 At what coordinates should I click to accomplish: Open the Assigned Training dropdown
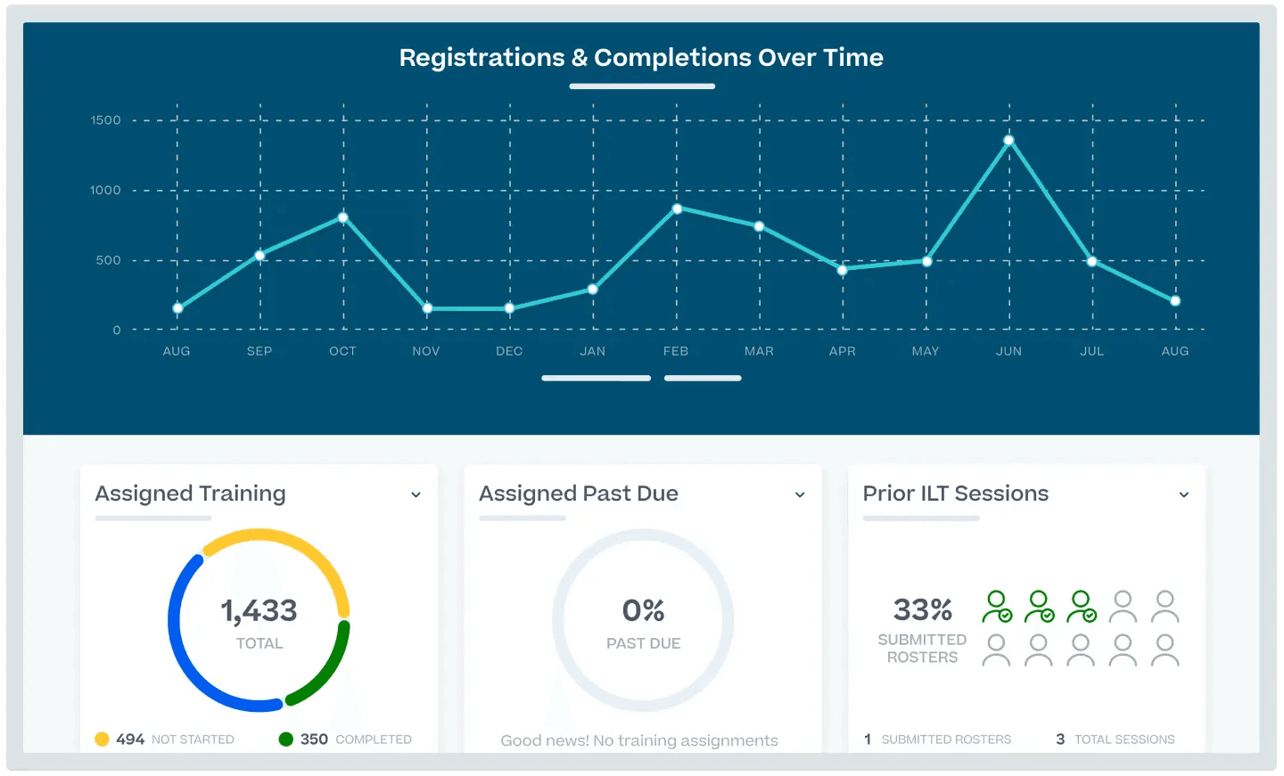416,494
